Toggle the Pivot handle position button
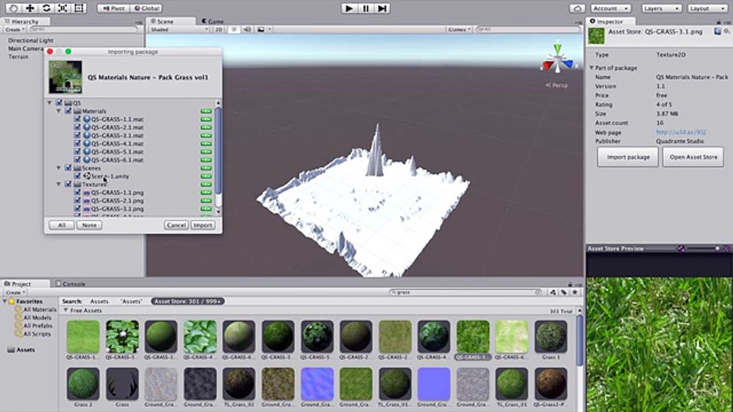The width and height of the screenshot is (733, 412). point(113,9)
